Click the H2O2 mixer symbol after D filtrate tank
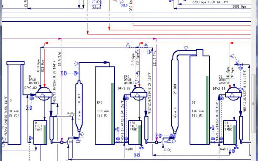 [x=69, y=142]
